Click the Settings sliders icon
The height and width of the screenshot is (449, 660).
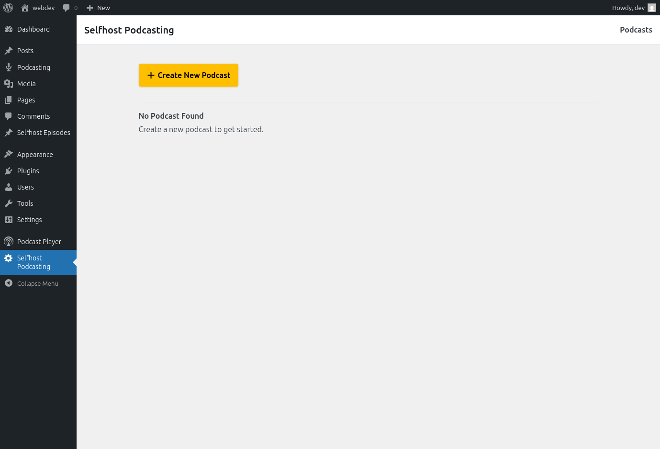pyautogui.click(x=9, y=220)
